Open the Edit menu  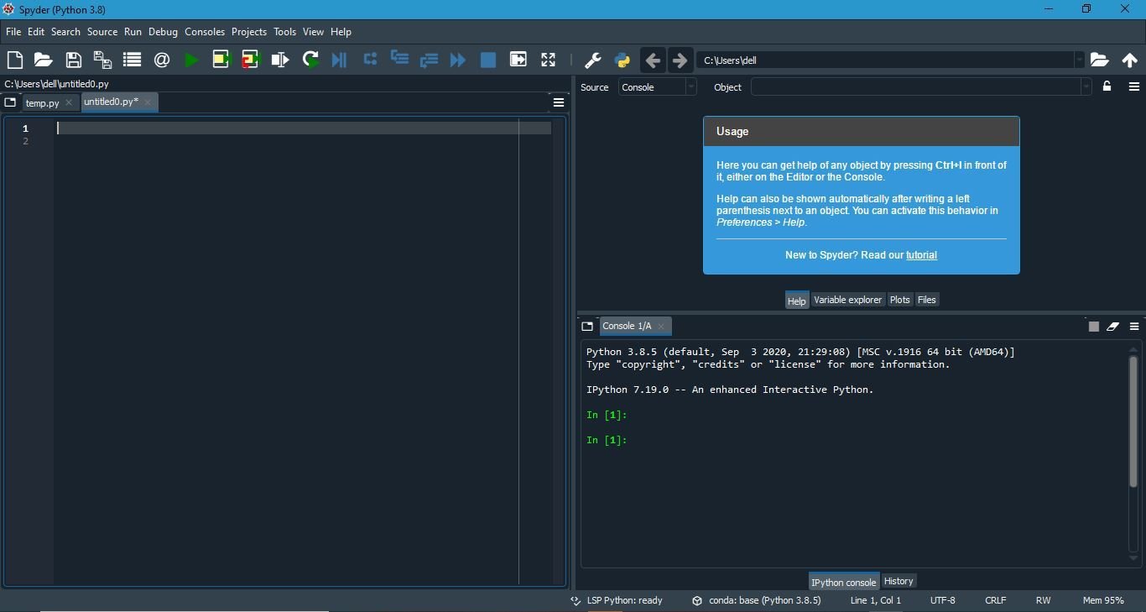(x=36, y=32)
